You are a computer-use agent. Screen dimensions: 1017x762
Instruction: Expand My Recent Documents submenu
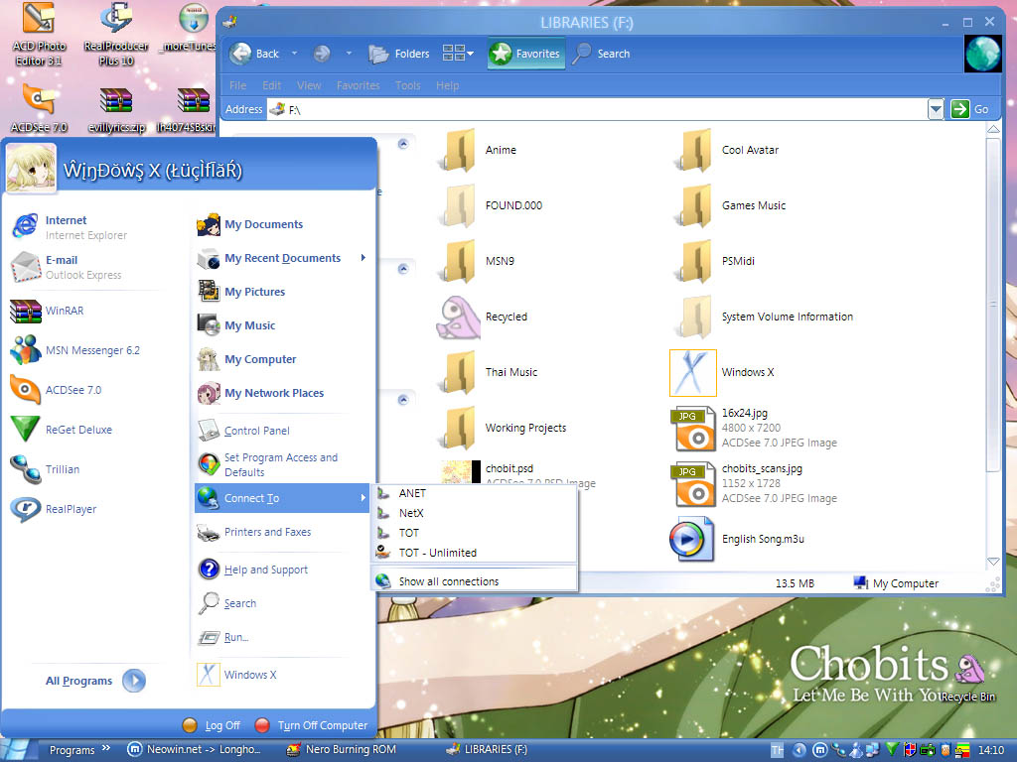(283, 258)
